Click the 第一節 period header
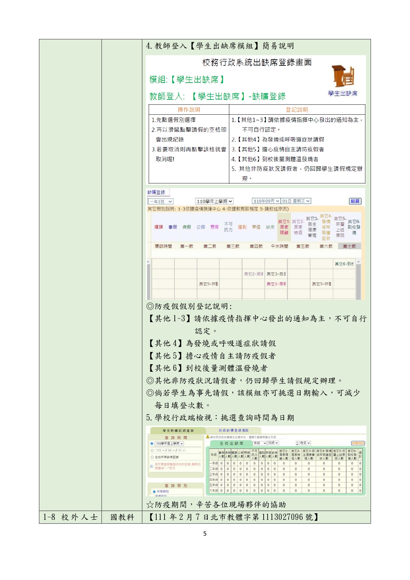 click(187, 246)
